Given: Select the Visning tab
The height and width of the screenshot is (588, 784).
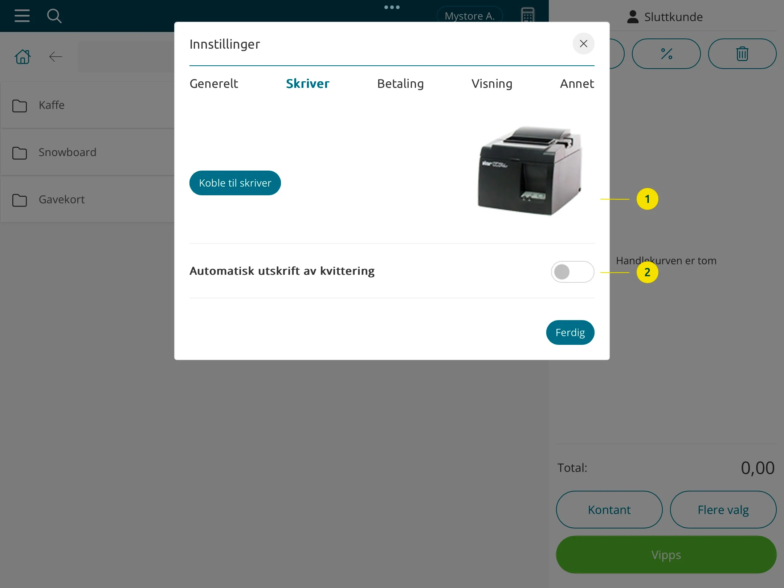Looking at the screenshot, I should coord(492,84).
